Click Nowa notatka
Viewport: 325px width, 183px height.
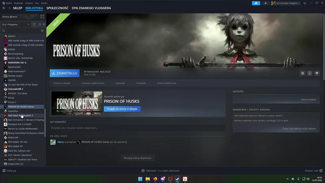308,99
